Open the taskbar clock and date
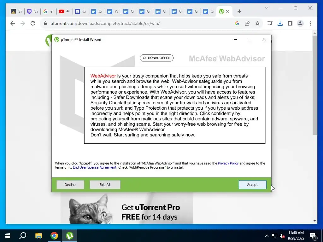 (x=296, y=236)
